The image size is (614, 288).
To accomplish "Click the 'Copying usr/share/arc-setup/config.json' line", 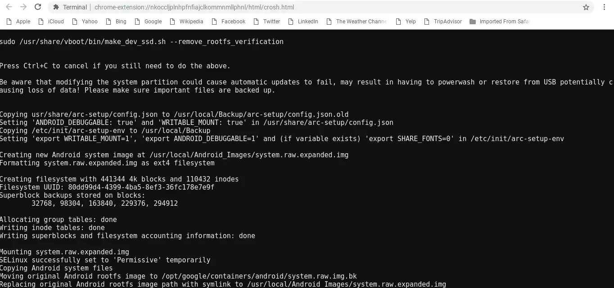I will point(174,114).
